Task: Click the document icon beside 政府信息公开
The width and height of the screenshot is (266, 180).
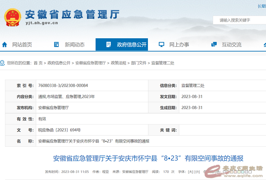Action: (108, 45)
